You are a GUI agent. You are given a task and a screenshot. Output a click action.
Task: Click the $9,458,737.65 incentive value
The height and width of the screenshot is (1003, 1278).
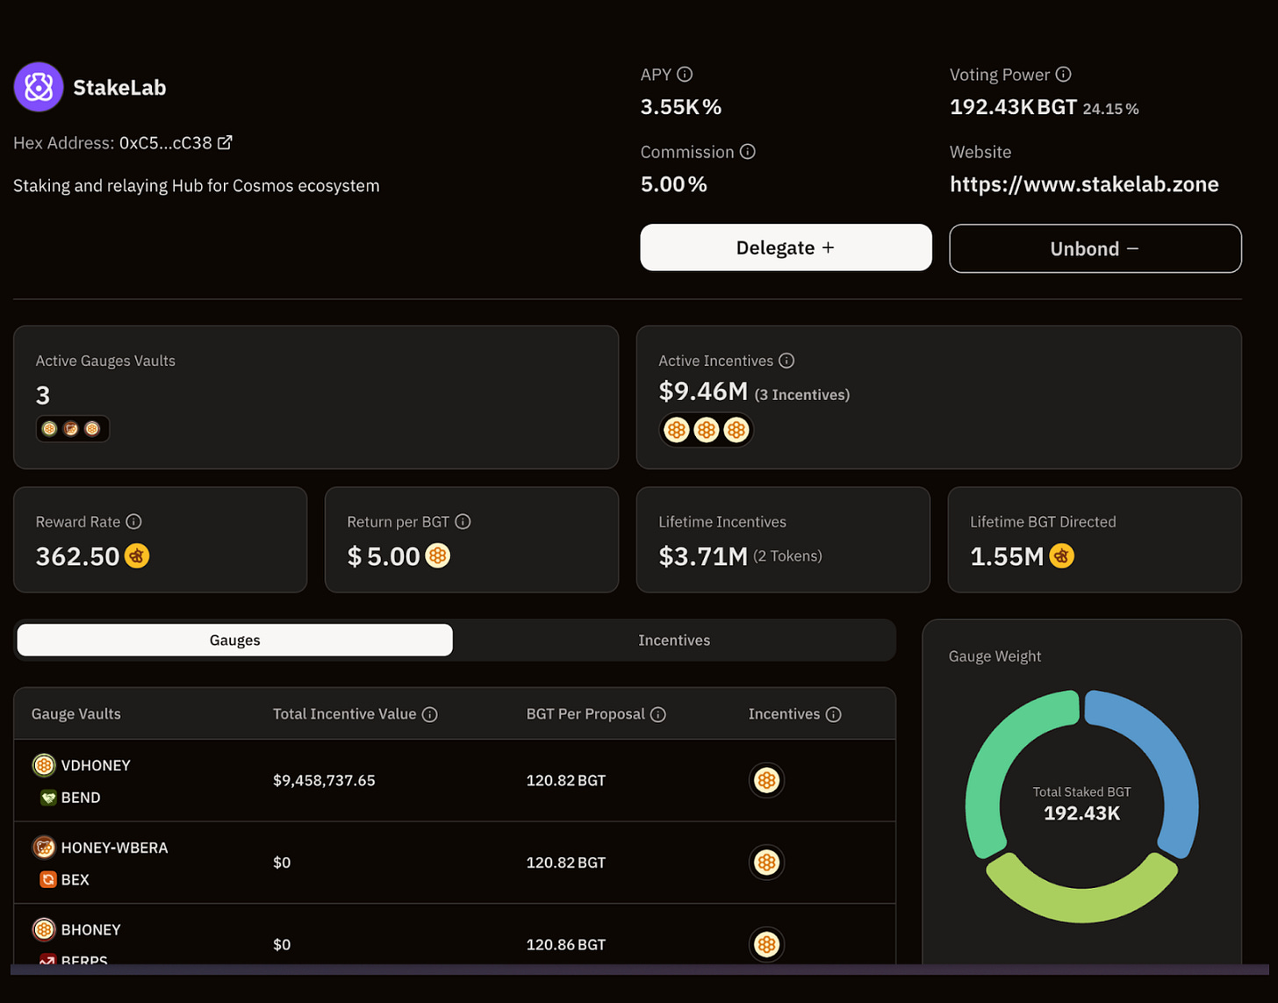point(324,780)
